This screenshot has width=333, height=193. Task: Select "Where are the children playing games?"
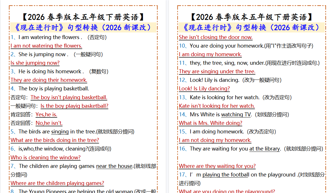(57, 183)
